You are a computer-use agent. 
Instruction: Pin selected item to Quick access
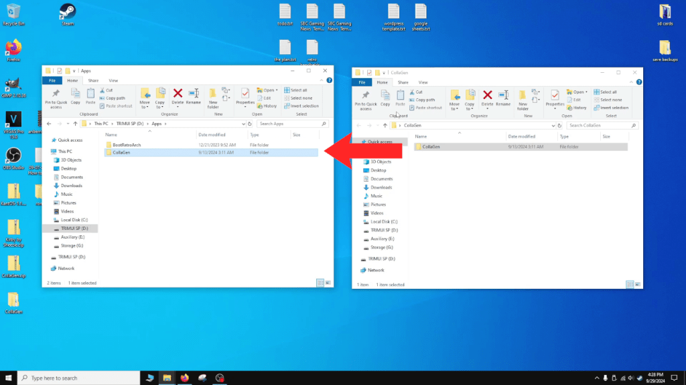click(54, 98)
